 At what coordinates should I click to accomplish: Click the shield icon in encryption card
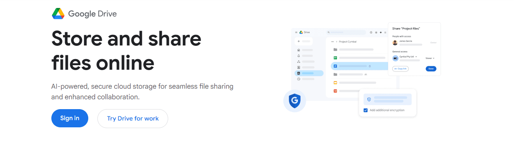369,99
